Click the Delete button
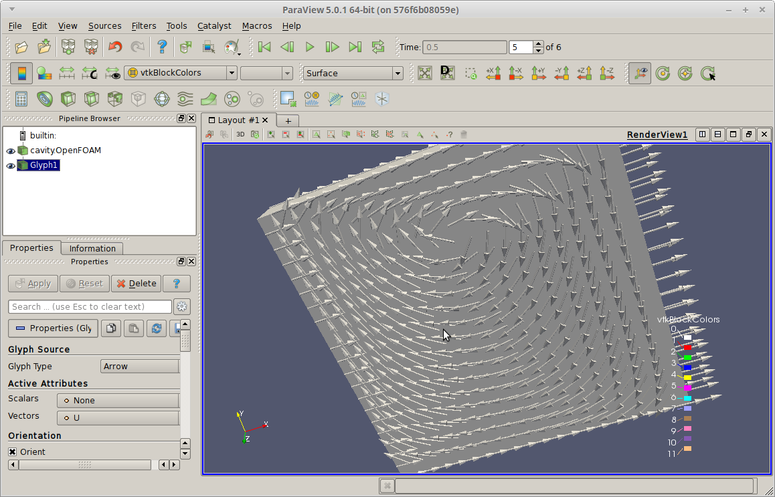The image size is (775, 497). click(137, 284)
